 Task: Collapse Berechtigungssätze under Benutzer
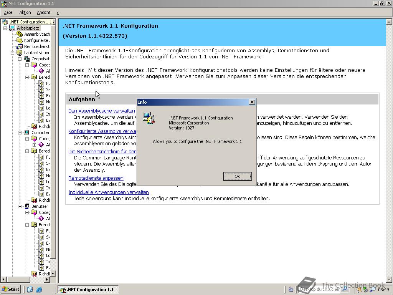[27, 225]
